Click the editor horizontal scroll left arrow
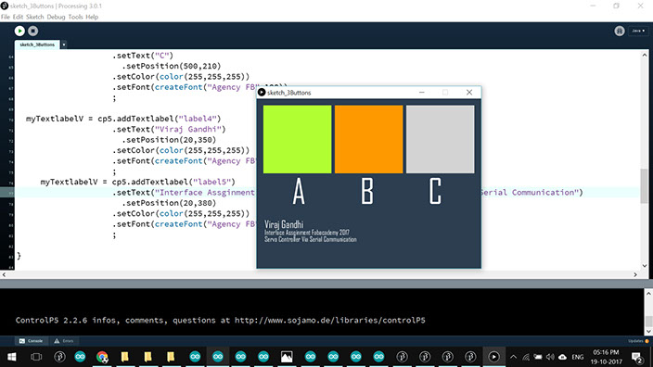653x367 pixels. (4, 274)
